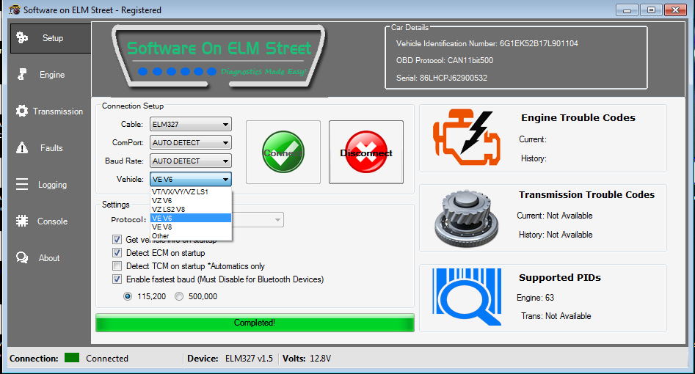
Task: Click Engine Trouble Codes History label
Action: (534, 158)
